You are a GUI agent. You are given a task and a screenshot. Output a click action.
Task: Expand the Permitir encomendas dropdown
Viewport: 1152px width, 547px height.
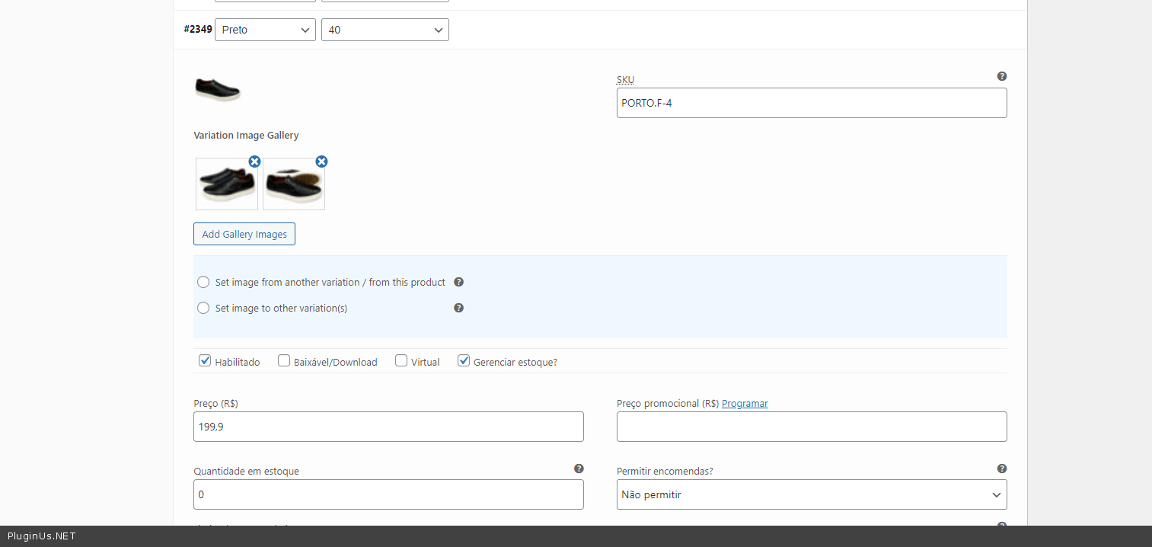[811, 494]
